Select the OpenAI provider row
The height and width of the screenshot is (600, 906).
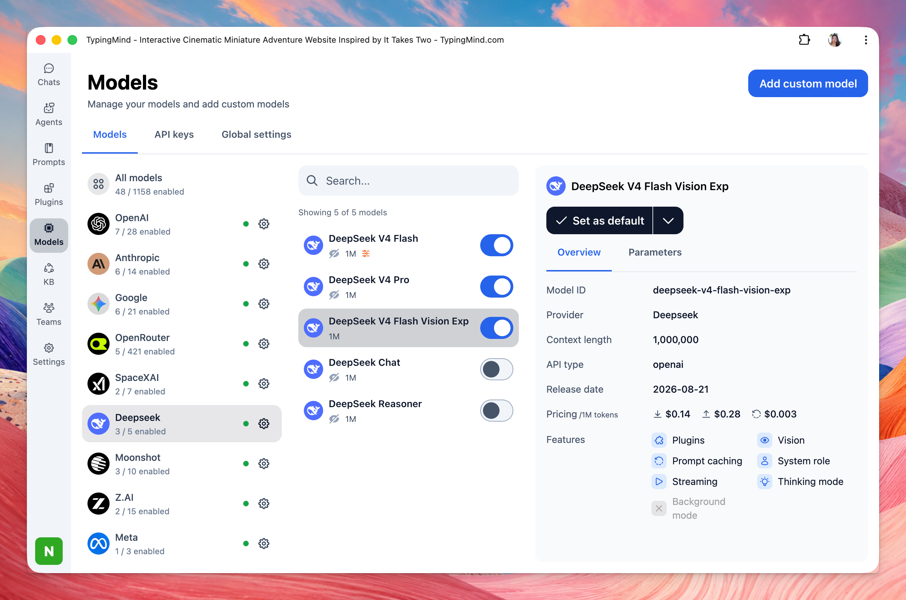point(182,224)
